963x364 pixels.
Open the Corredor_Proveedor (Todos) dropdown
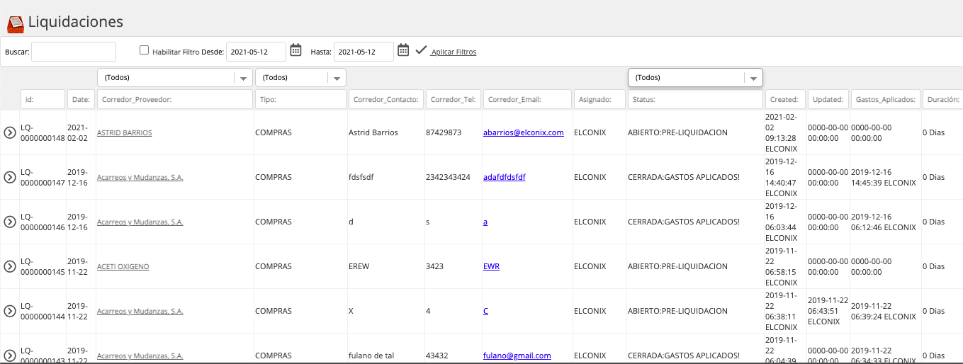coord(175,78)
